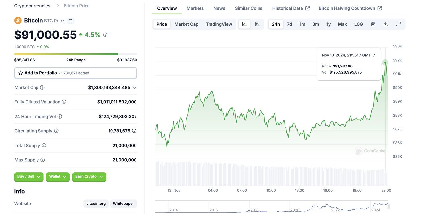The width and height of the screenshot is (421, 214).
Task: Click the breadcrumb chevron separator arrow
Action: (x=57, y=6)
